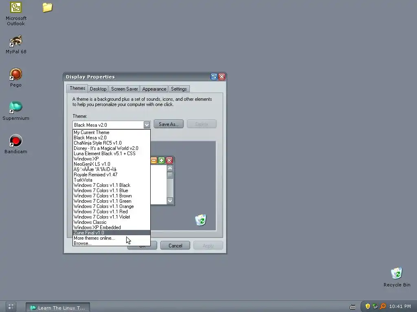Select the MyPal 68 desktop shortcut
The height and width of the screenshot is (312, 417).
coord(16,44)
